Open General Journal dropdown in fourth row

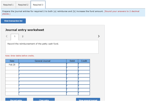click(x=43, y=76)
